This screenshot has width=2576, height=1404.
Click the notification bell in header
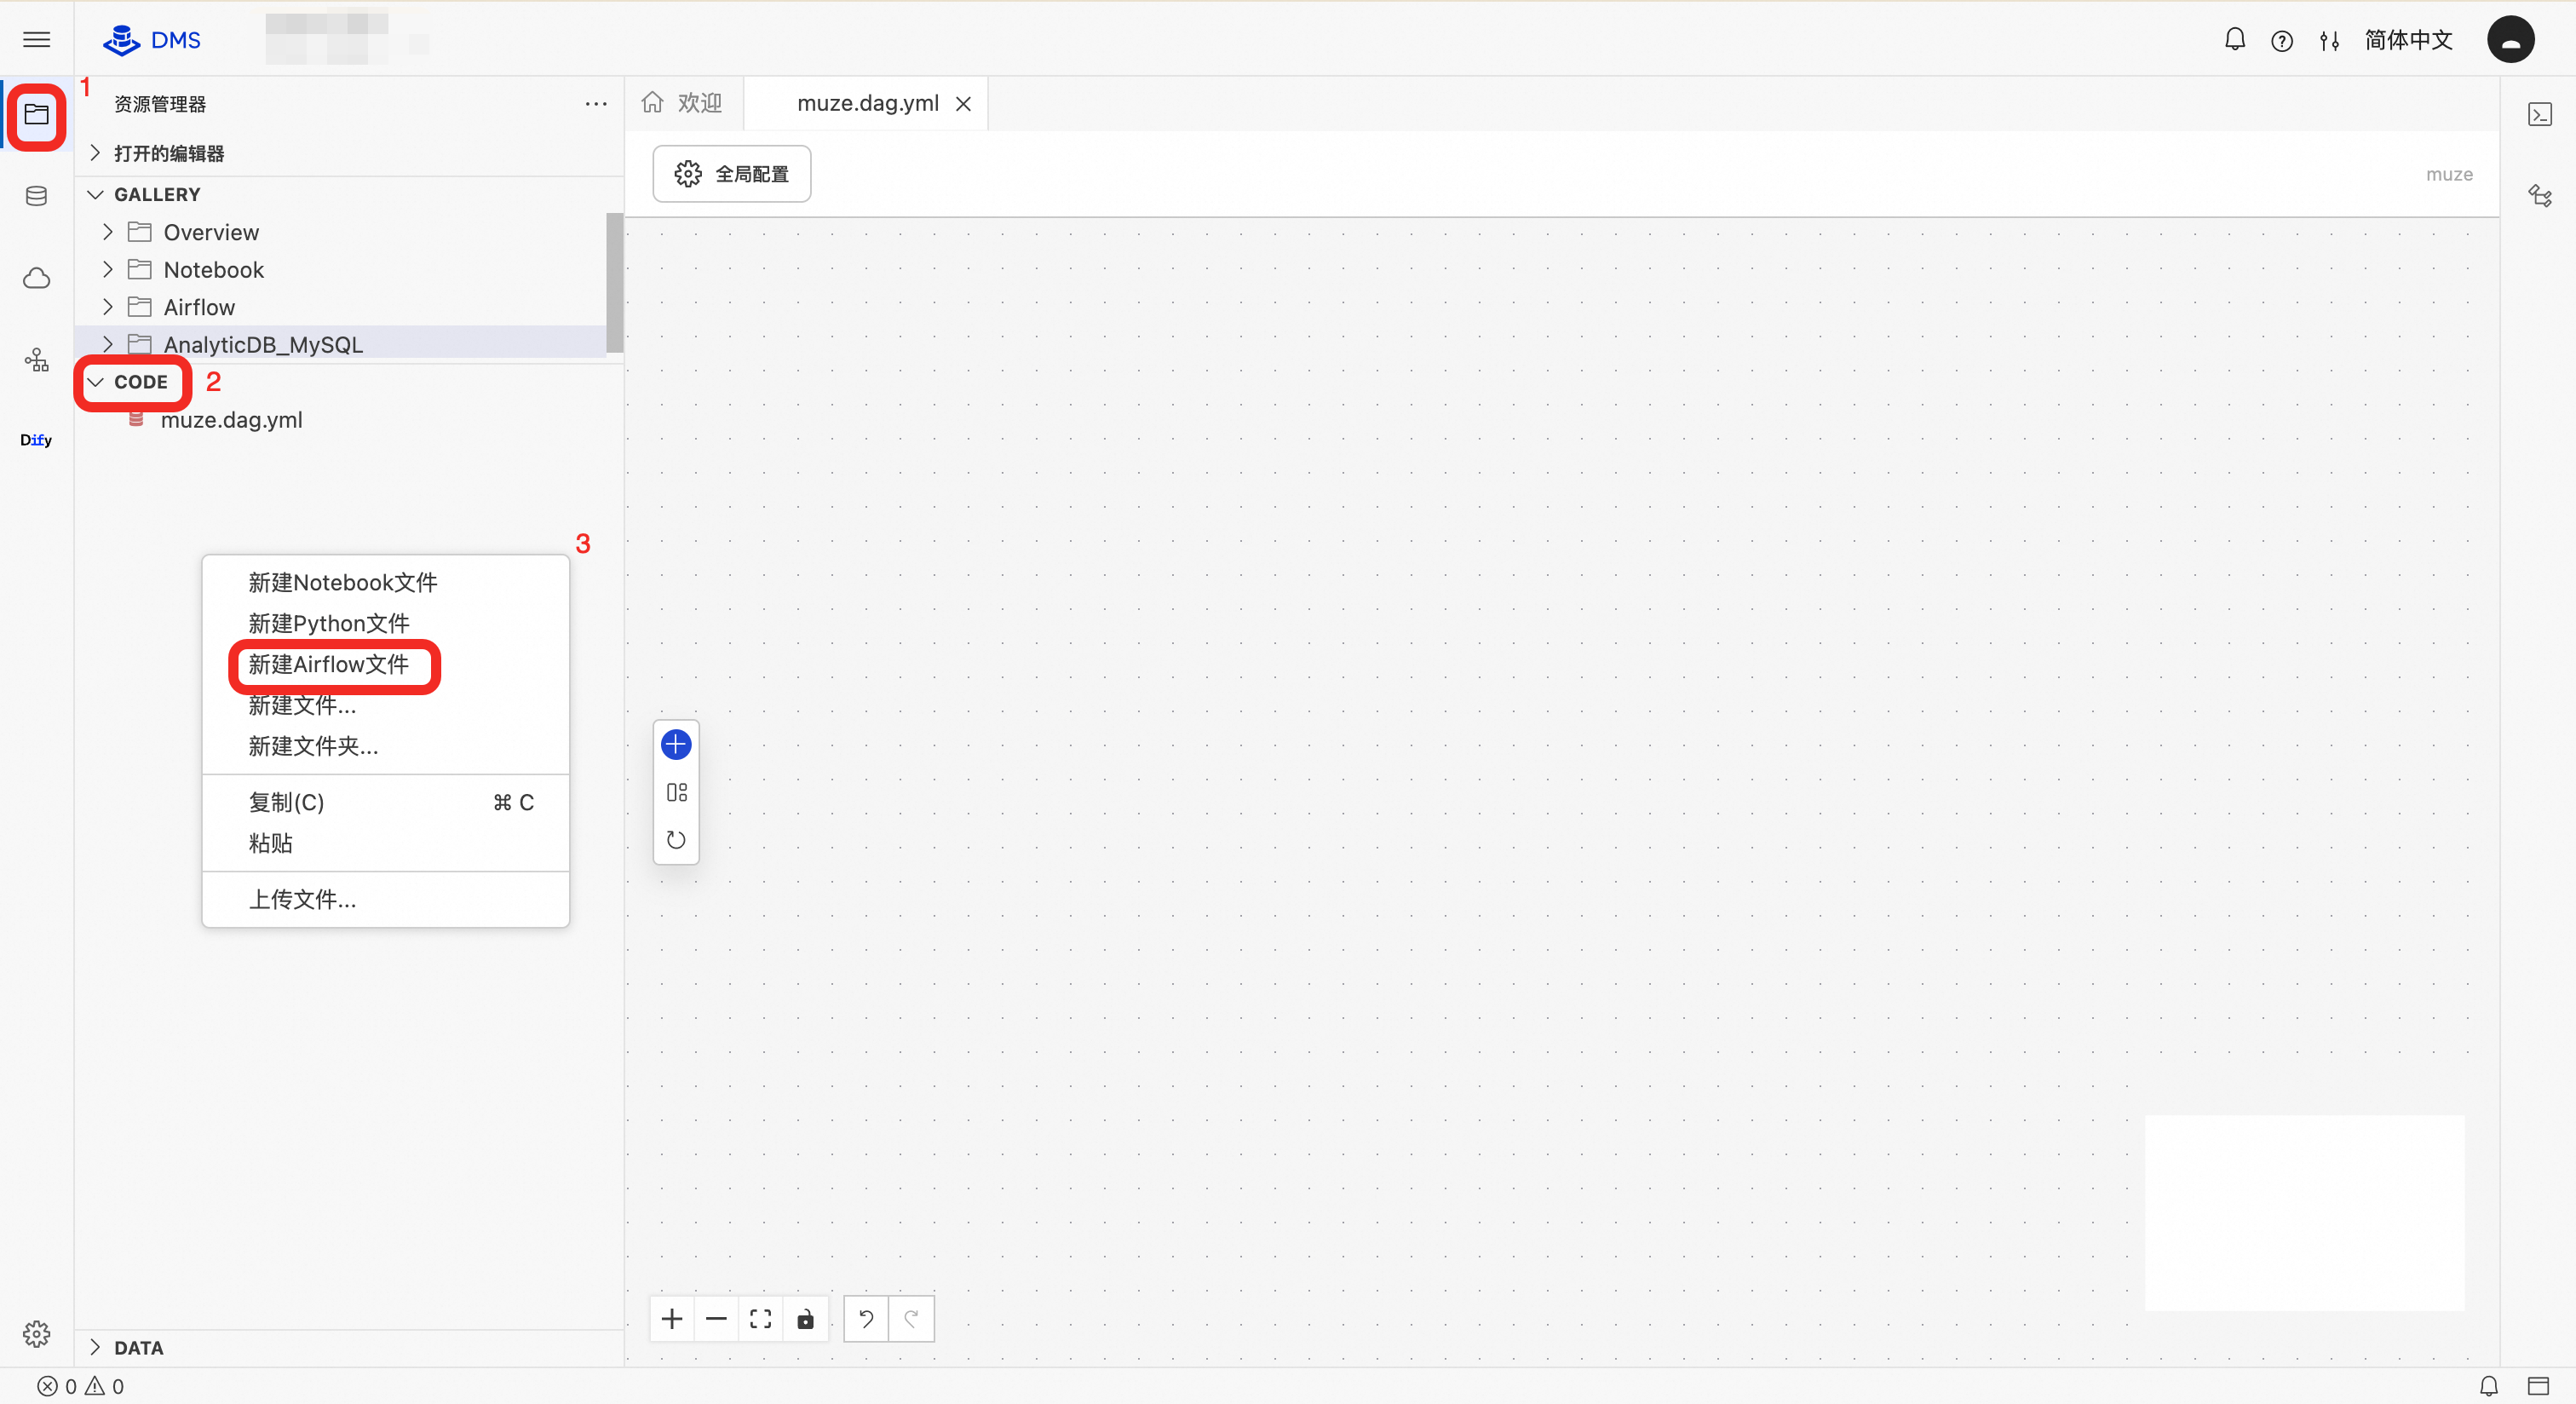tap(2234, 40)
